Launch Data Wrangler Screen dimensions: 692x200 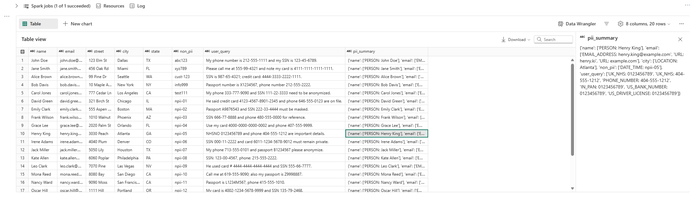point(577,24)
